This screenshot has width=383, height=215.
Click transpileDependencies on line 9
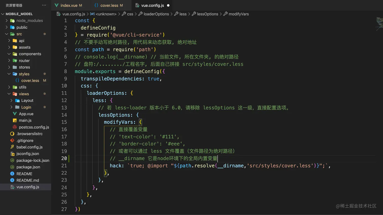(111, 79)
